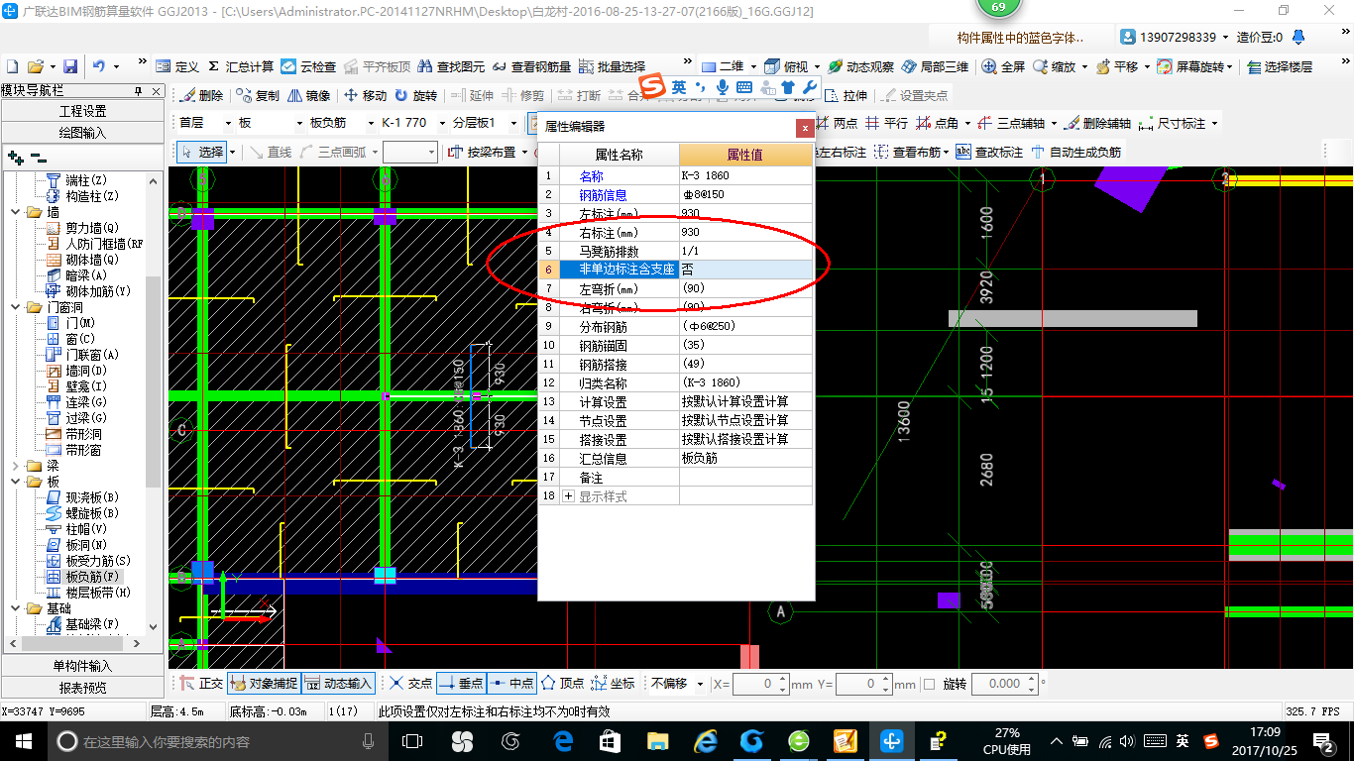The height and width of the screenshot is (761, 1354).
Task: Switch to 工程设置 navigation tab
Action: pyautogui.click(x=82, y=111)
